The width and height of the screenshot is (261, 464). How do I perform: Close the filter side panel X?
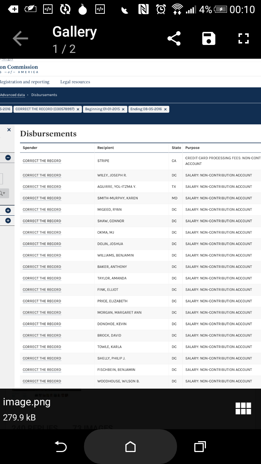click(x=9, y=130)
